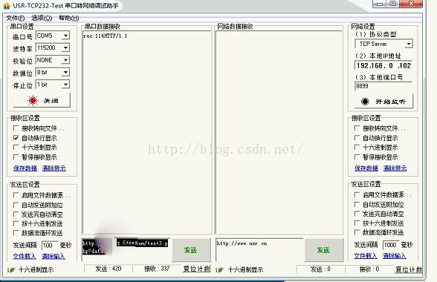
Task: Click the local IP address field 192.168.0.102
Action: click(x=383, y=66)
